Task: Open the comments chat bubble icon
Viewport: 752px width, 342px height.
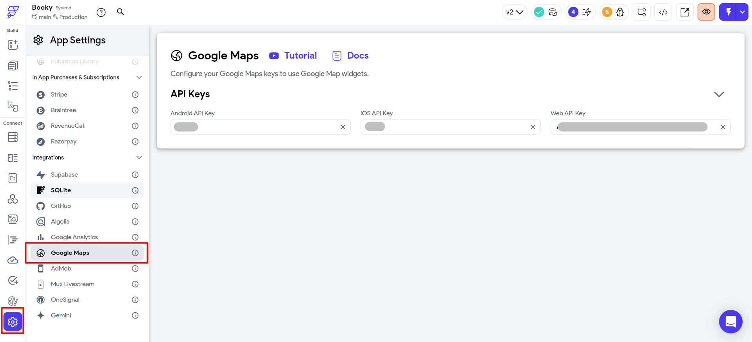Action: pyautogui.click(x=553, y=12)
